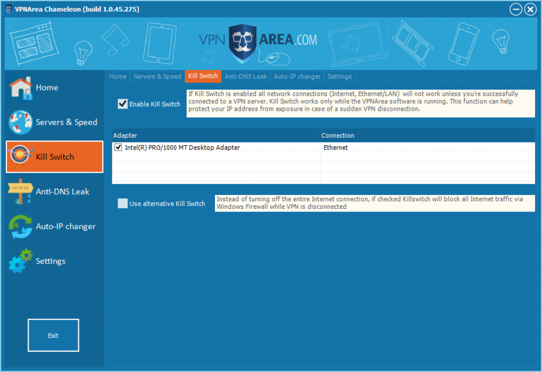This screenshot has width=542, height=372.
Task: Open the Servers & Speed tab
Action: coord(157,76)
